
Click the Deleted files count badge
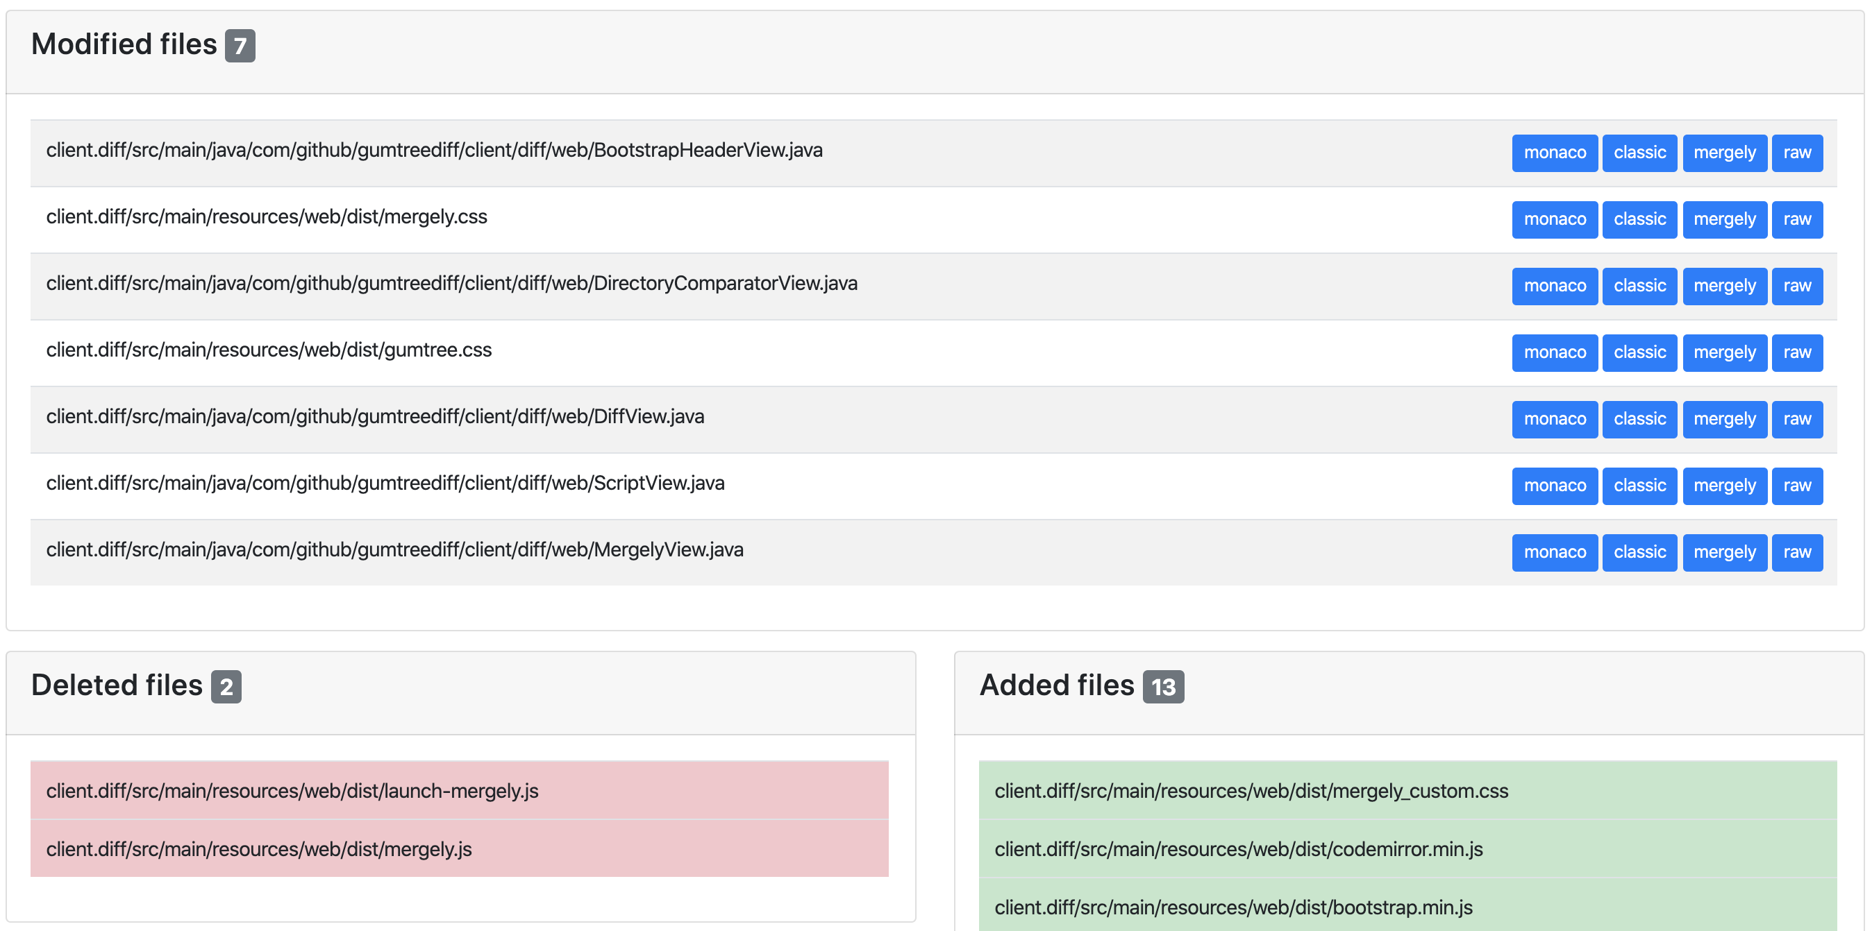point(226,687)
